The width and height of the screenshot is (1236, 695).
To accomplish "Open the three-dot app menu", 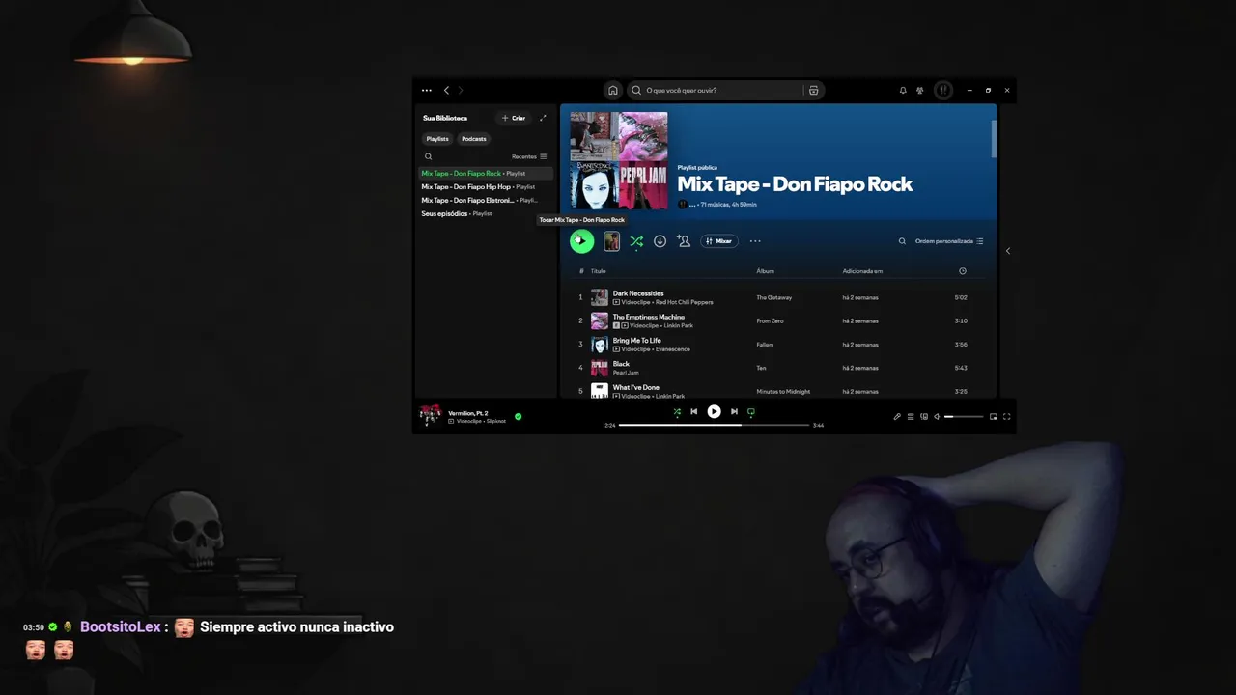I will tap(427, 90).
